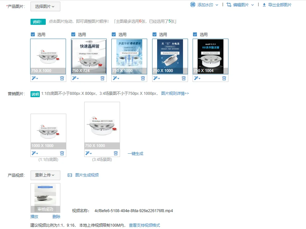Click the 编辑图片 label
The image size is (306, 229).
pyautogui.click(x=241, y=5)
